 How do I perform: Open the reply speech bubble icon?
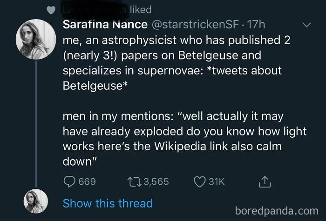pos(69,181)
